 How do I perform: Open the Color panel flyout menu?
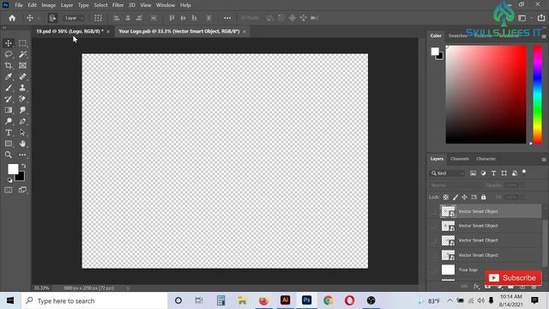coord(544,36)
